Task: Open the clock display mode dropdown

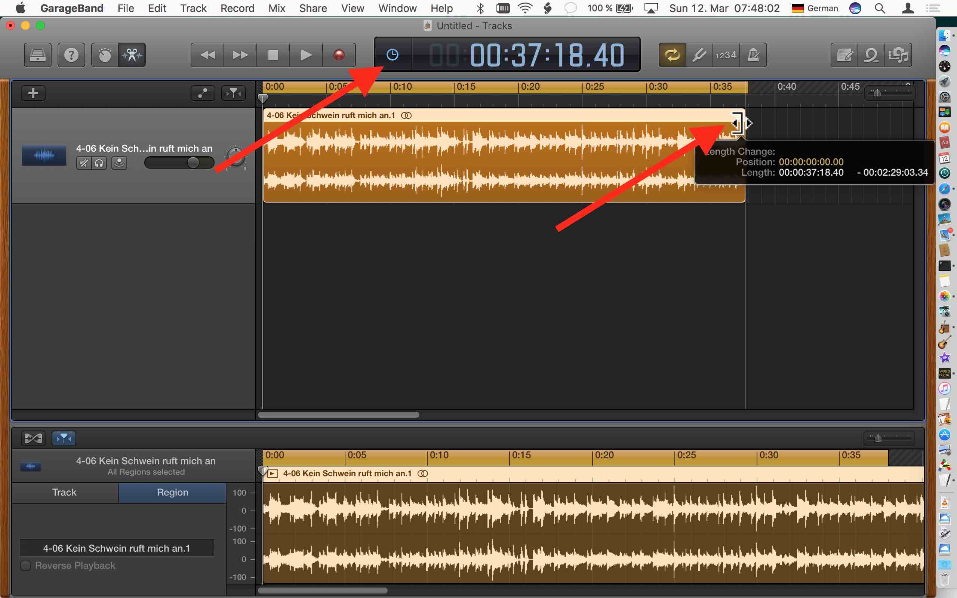Action: click(392, 55)
